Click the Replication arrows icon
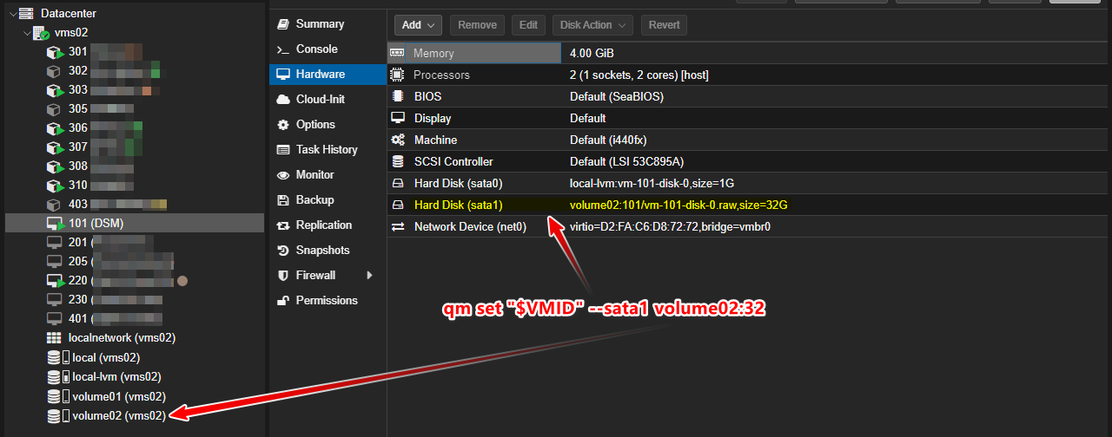 click(282, 225)
